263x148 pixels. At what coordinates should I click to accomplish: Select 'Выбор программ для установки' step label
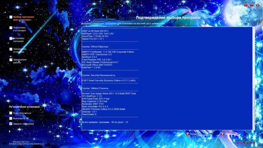click(24, 18)
